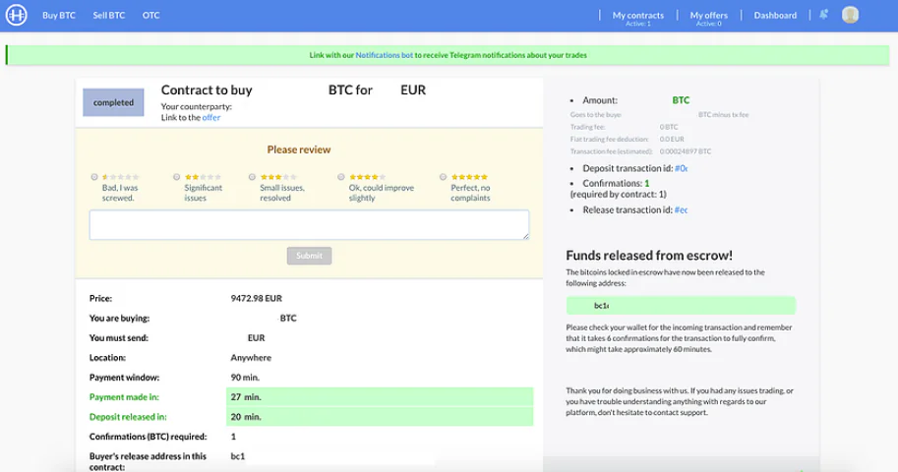Go to the Dashboard
This screenshot has height=472, width=898.
pos(775,16)
